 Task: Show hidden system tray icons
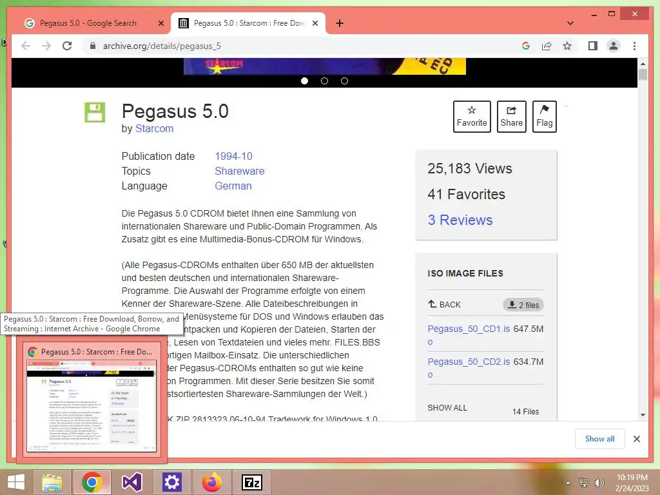pyautogui.click(x=568, y=483)
